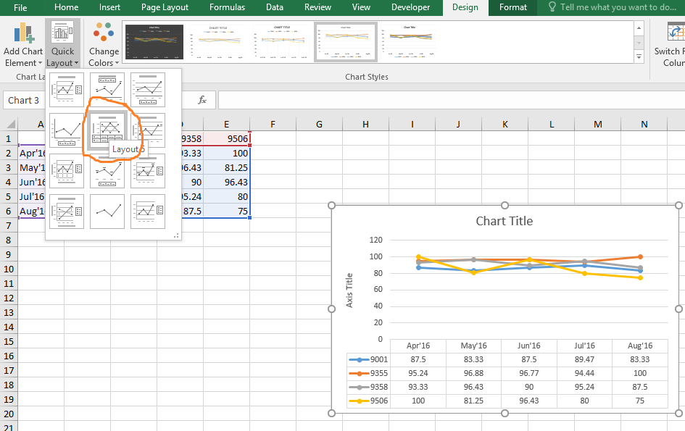This screenshot has height=431, width=685.
Task: Open the Page Layout tab
Action: click(x=165, y=7)
